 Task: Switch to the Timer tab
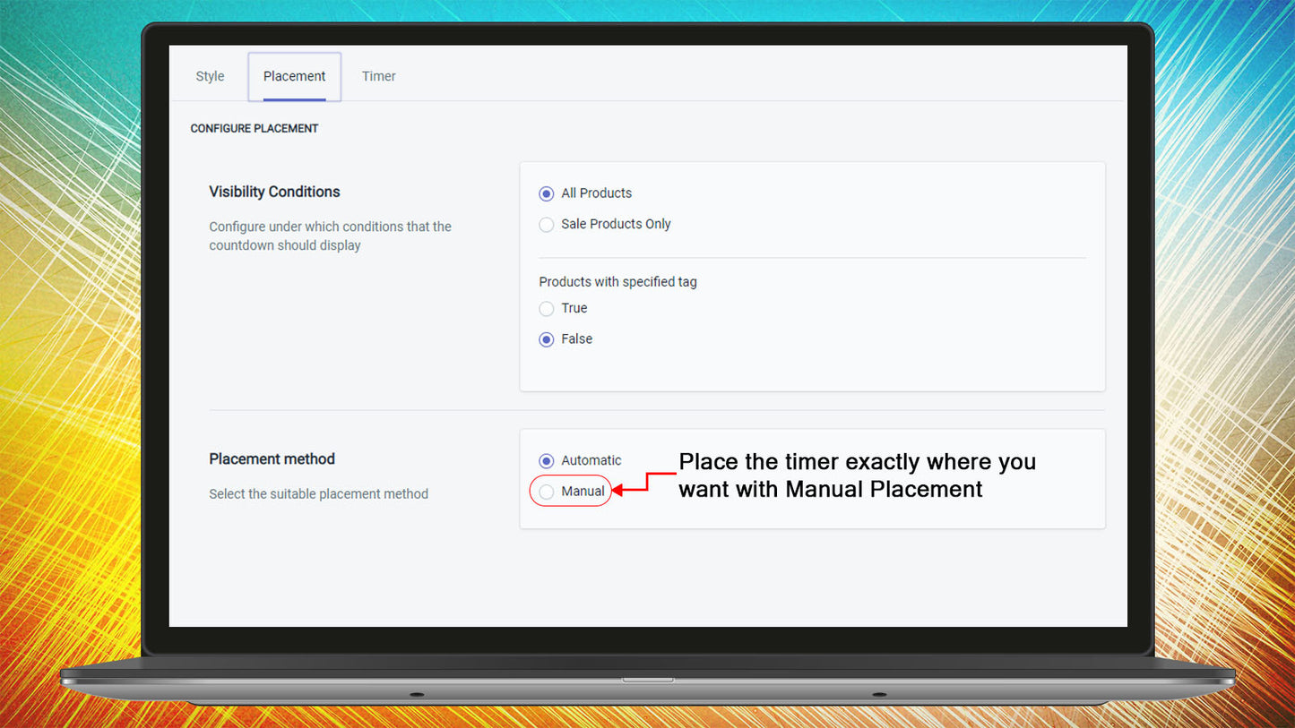pyautogui.click(x=378, y=76)
